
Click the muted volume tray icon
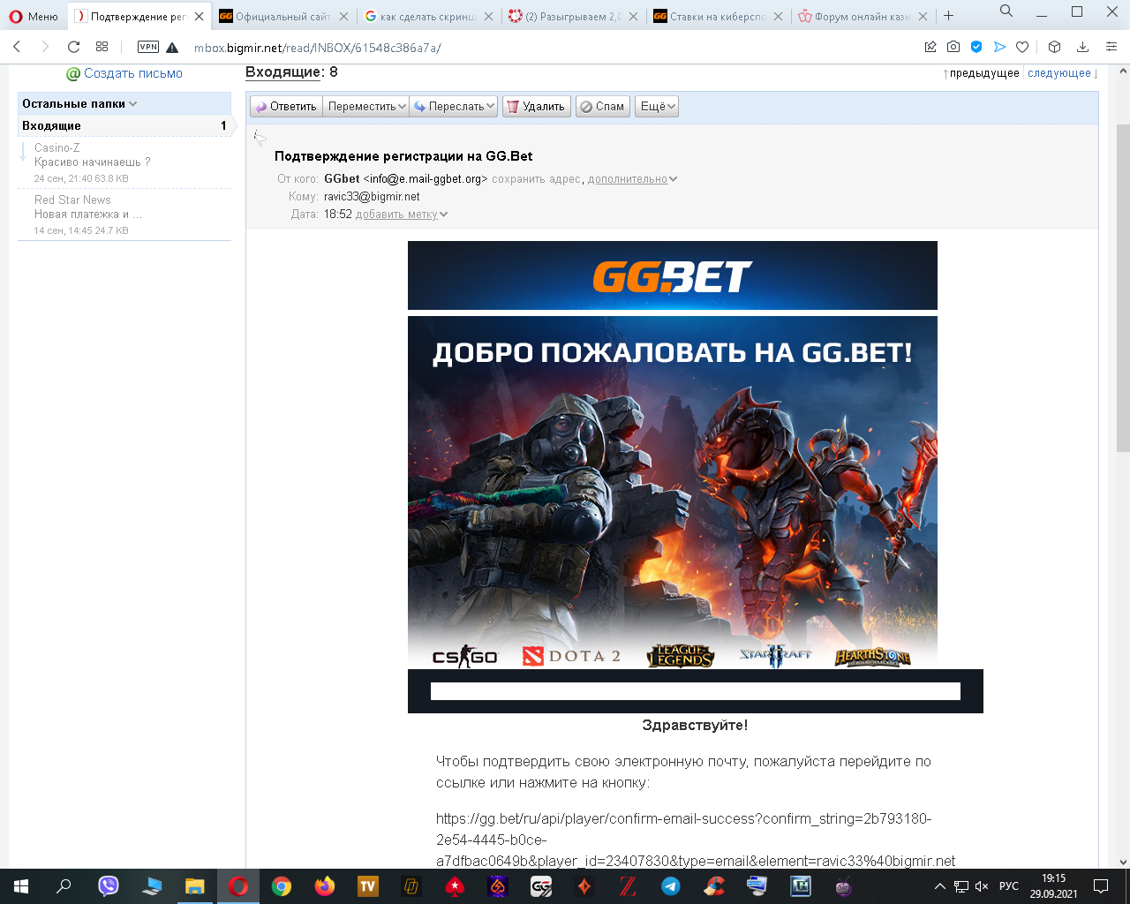click(x=981, y=886)
